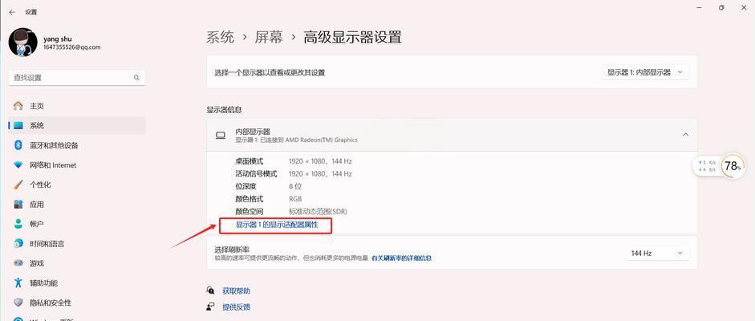Collapse the 内部显示器 info section chevron

click(686, 136)
